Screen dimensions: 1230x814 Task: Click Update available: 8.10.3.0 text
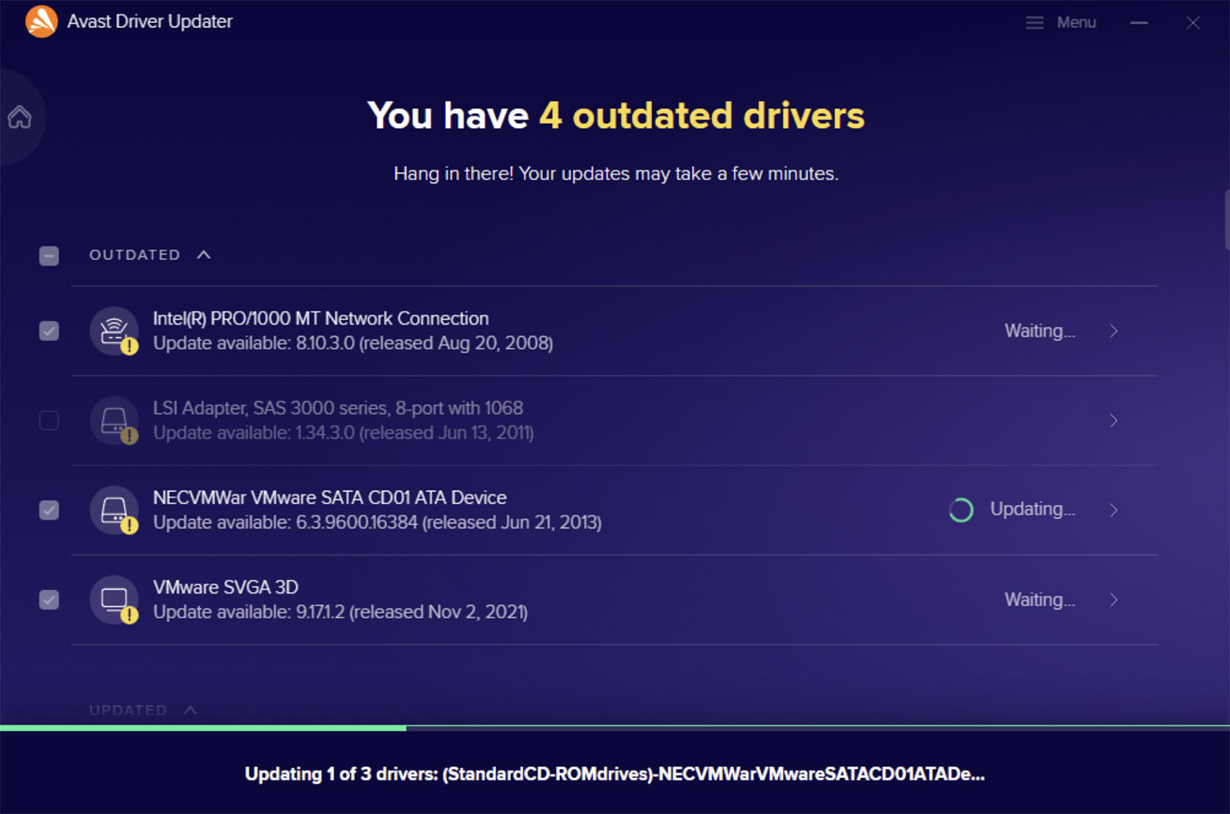353,343
